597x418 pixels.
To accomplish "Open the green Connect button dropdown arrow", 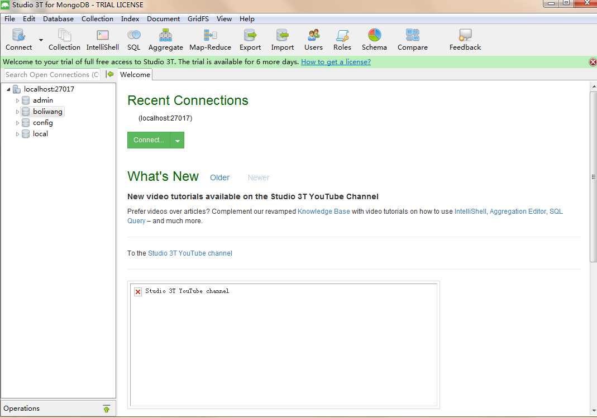I will 178,140.
